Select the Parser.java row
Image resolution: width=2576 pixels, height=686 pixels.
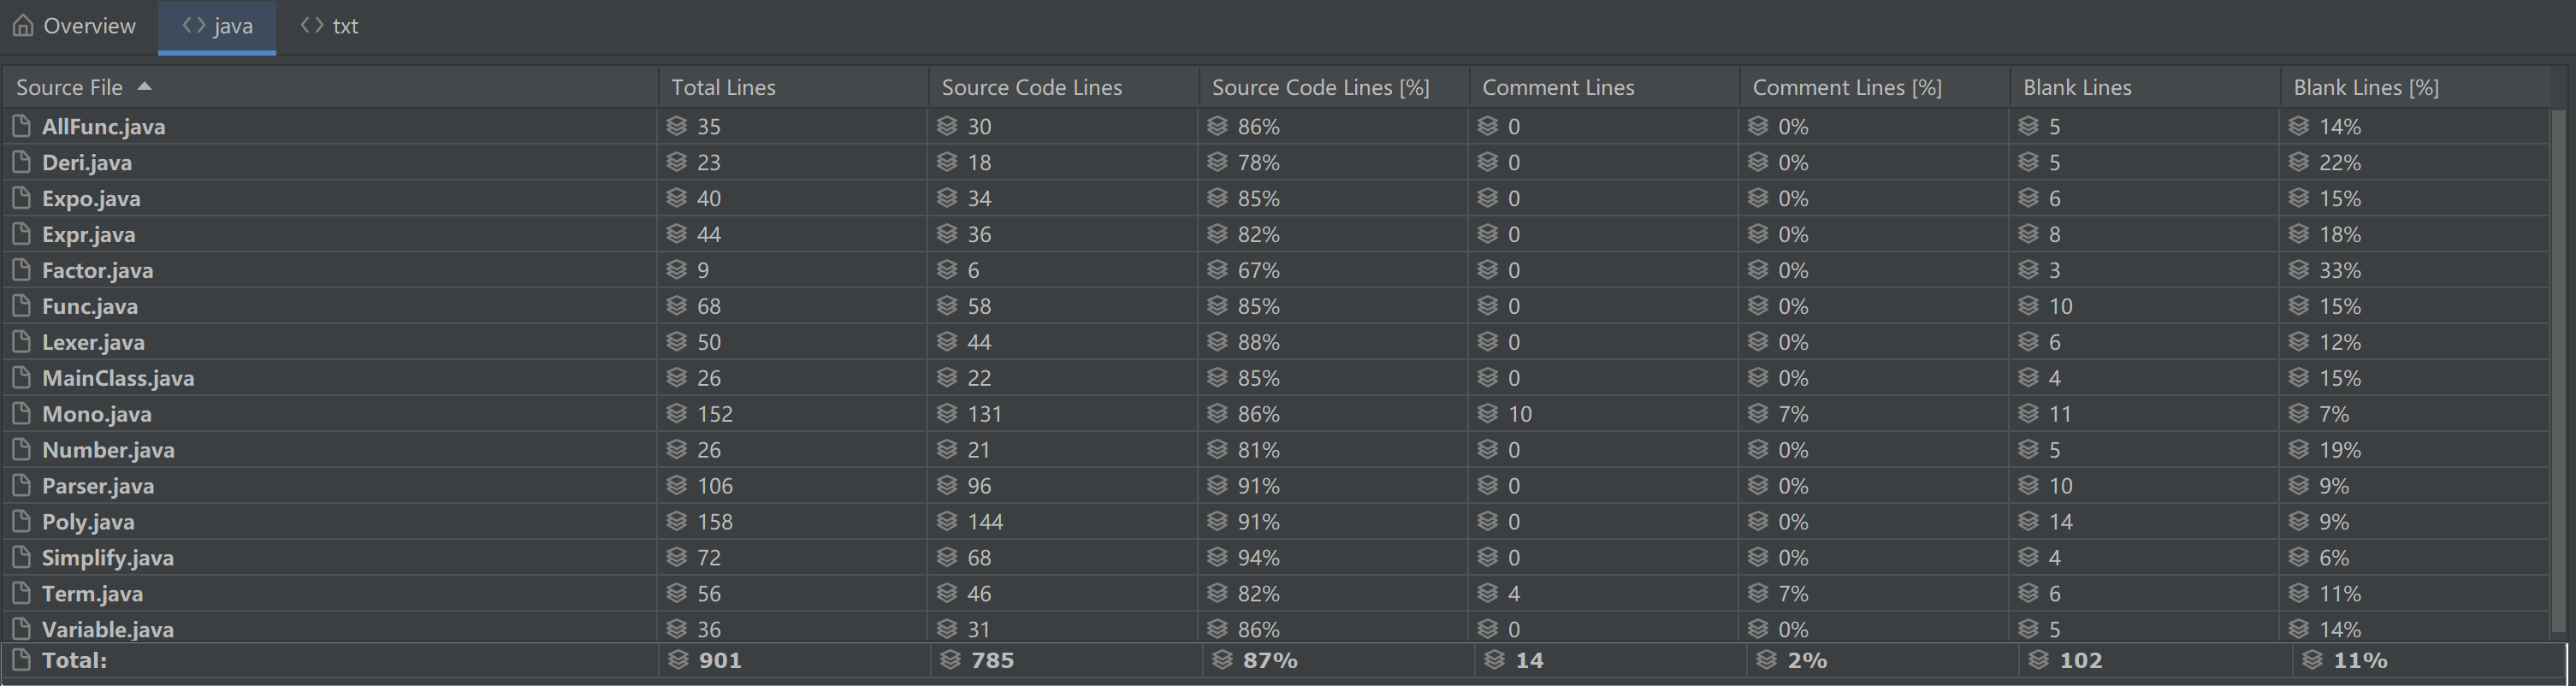pos(1275,485)
